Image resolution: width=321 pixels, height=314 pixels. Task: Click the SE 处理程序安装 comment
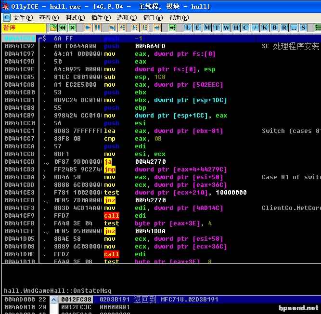point(291,46)
